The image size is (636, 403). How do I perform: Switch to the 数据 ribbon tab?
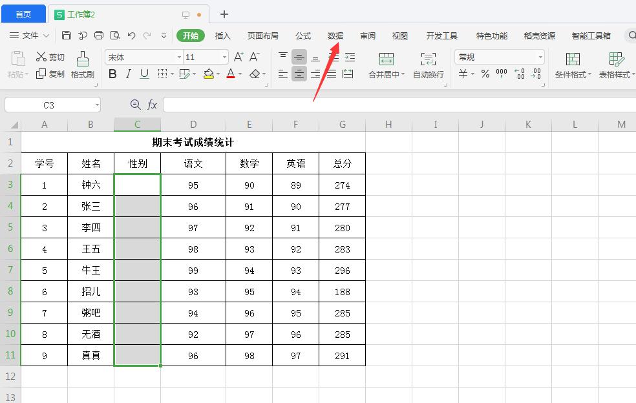coord(335,36)
